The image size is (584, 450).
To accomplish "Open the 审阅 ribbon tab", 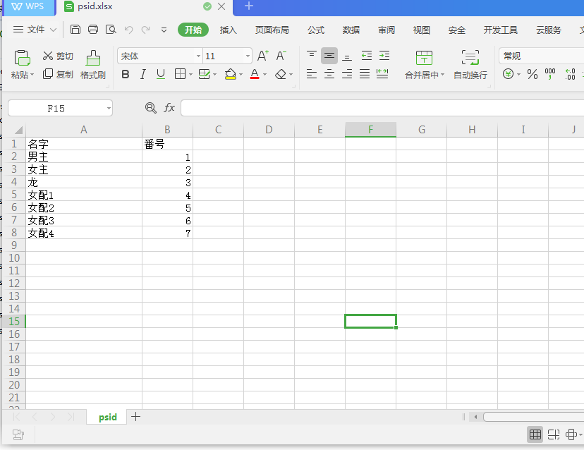I will pos(387,30).
